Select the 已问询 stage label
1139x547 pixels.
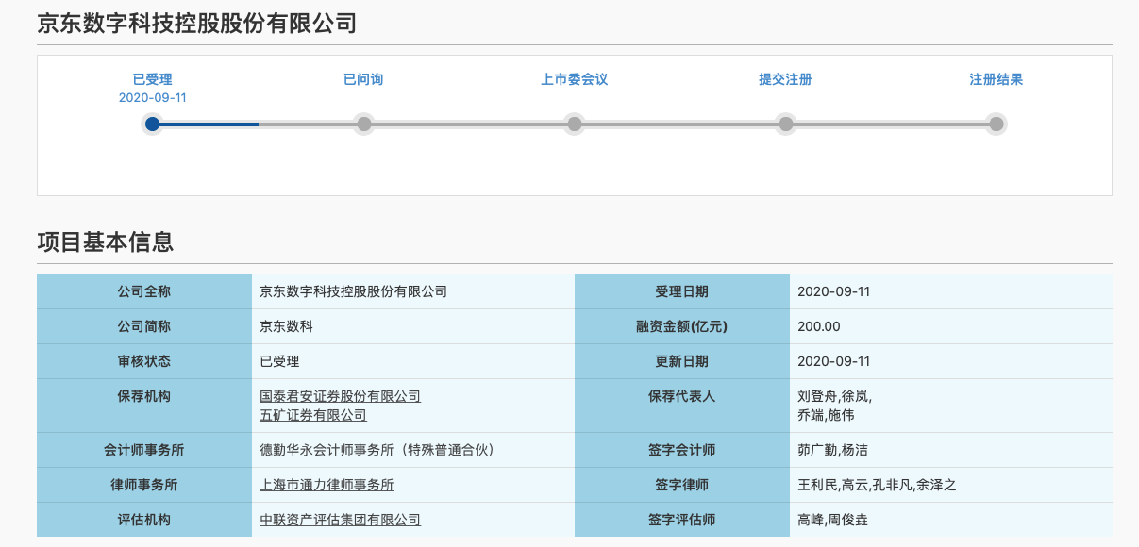click(x=363, y=80)
